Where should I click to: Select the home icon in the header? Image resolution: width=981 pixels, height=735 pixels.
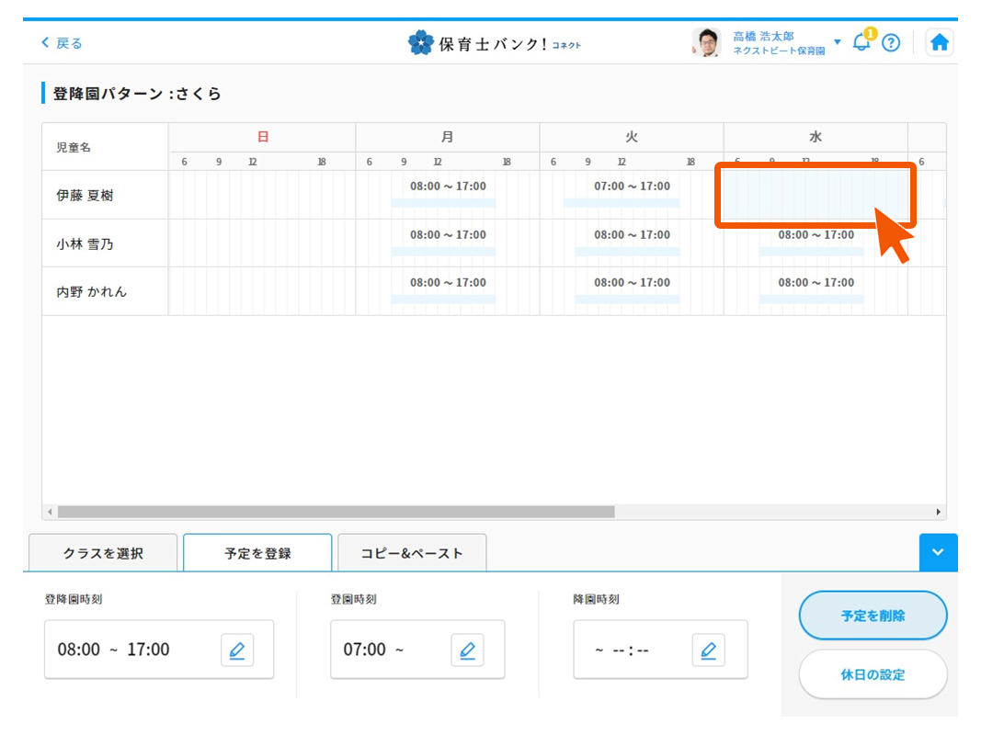[x=940, y=41]
